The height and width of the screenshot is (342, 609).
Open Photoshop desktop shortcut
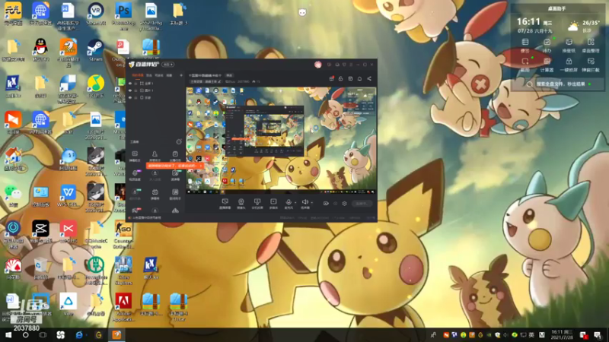(123, 16)
